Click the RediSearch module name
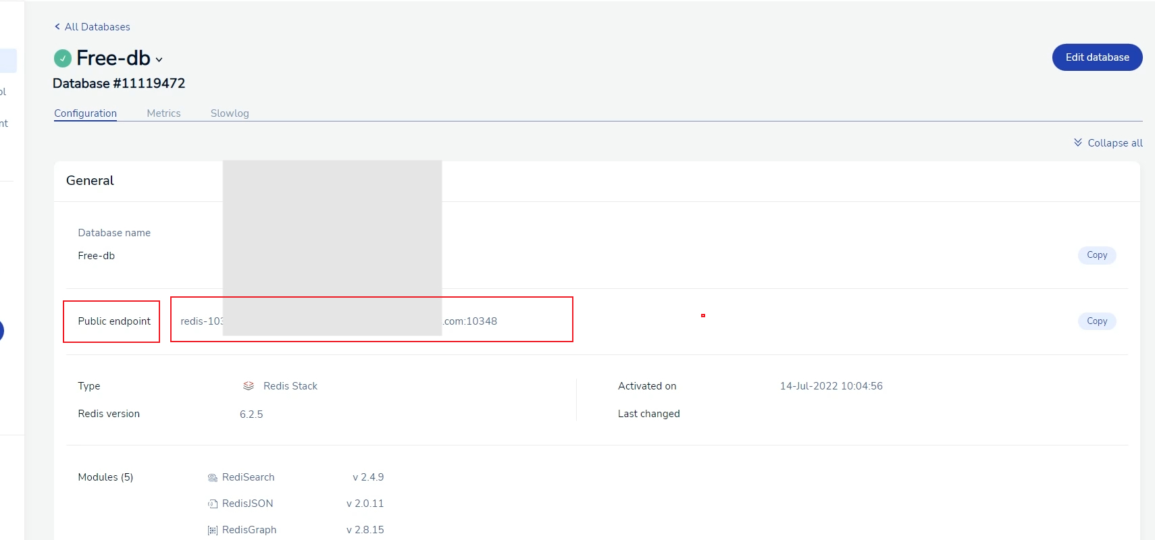Image resolution: width=1155 pixels, height=540 pixels. tap(249, 477)
